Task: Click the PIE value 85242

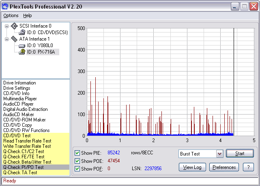Action: click(114, 153)
